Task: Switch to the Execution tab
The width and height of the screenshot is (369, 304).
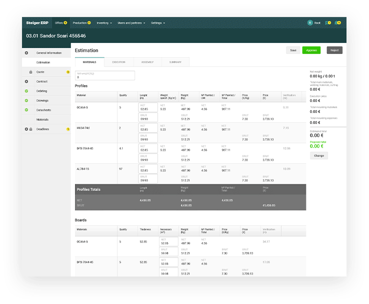Action: tap(118, 62)
